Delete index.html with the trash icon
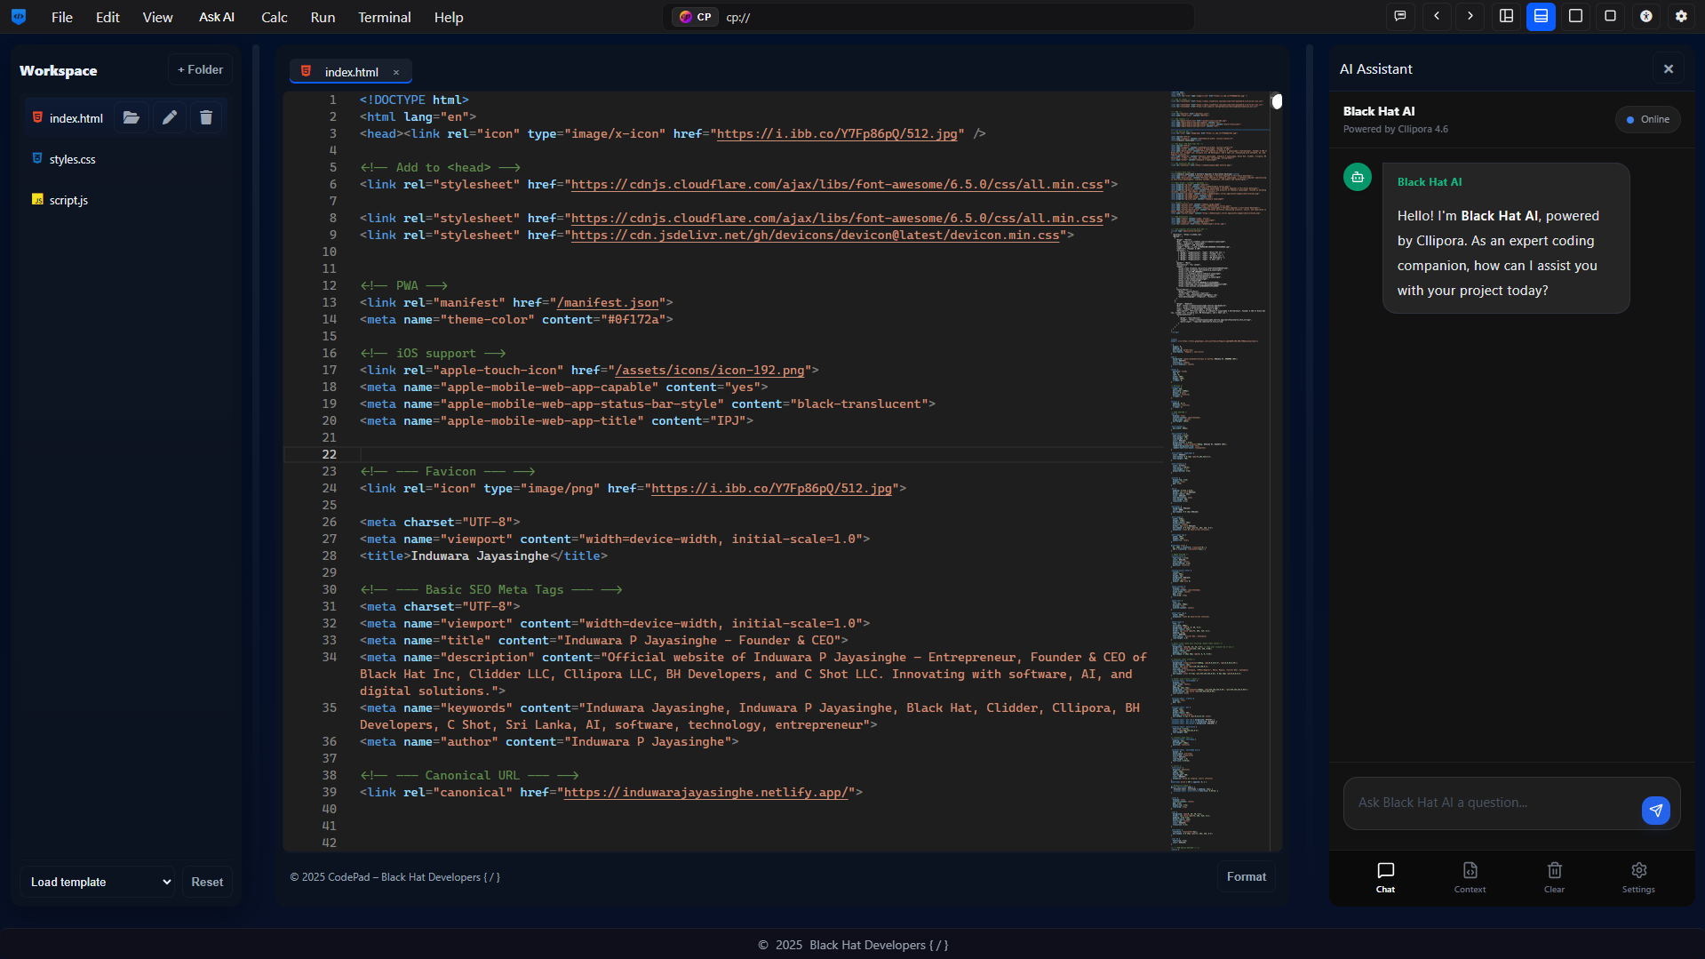 pyautogui.click(x=206, y=116)
